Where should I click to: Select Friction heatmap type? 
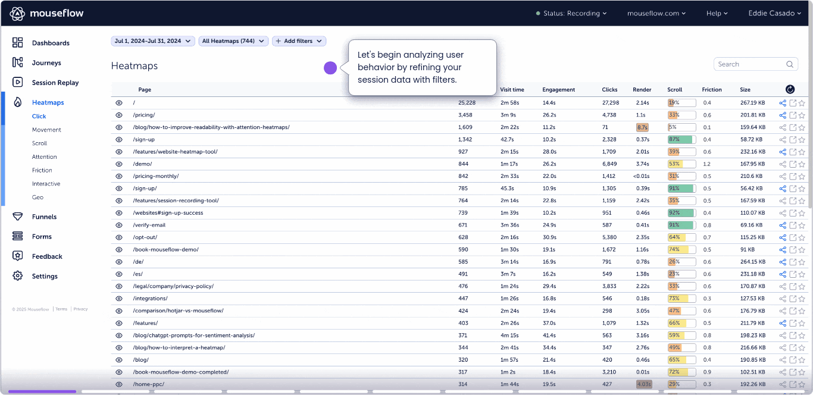tap(42, 170)
